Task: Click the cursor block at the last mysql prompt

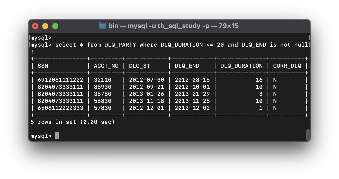Action: coord(57,136)
